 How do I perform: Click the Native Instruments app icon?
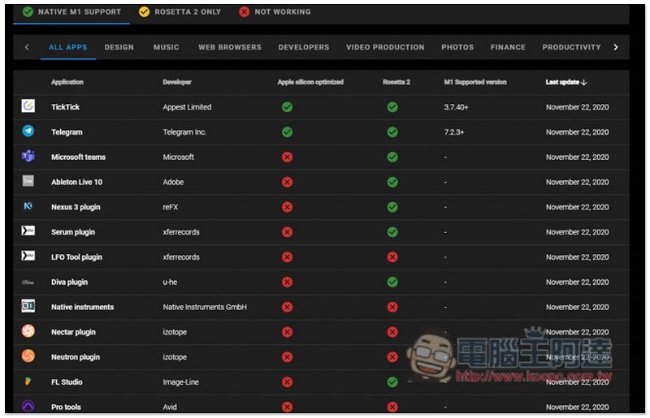point(28,307)
